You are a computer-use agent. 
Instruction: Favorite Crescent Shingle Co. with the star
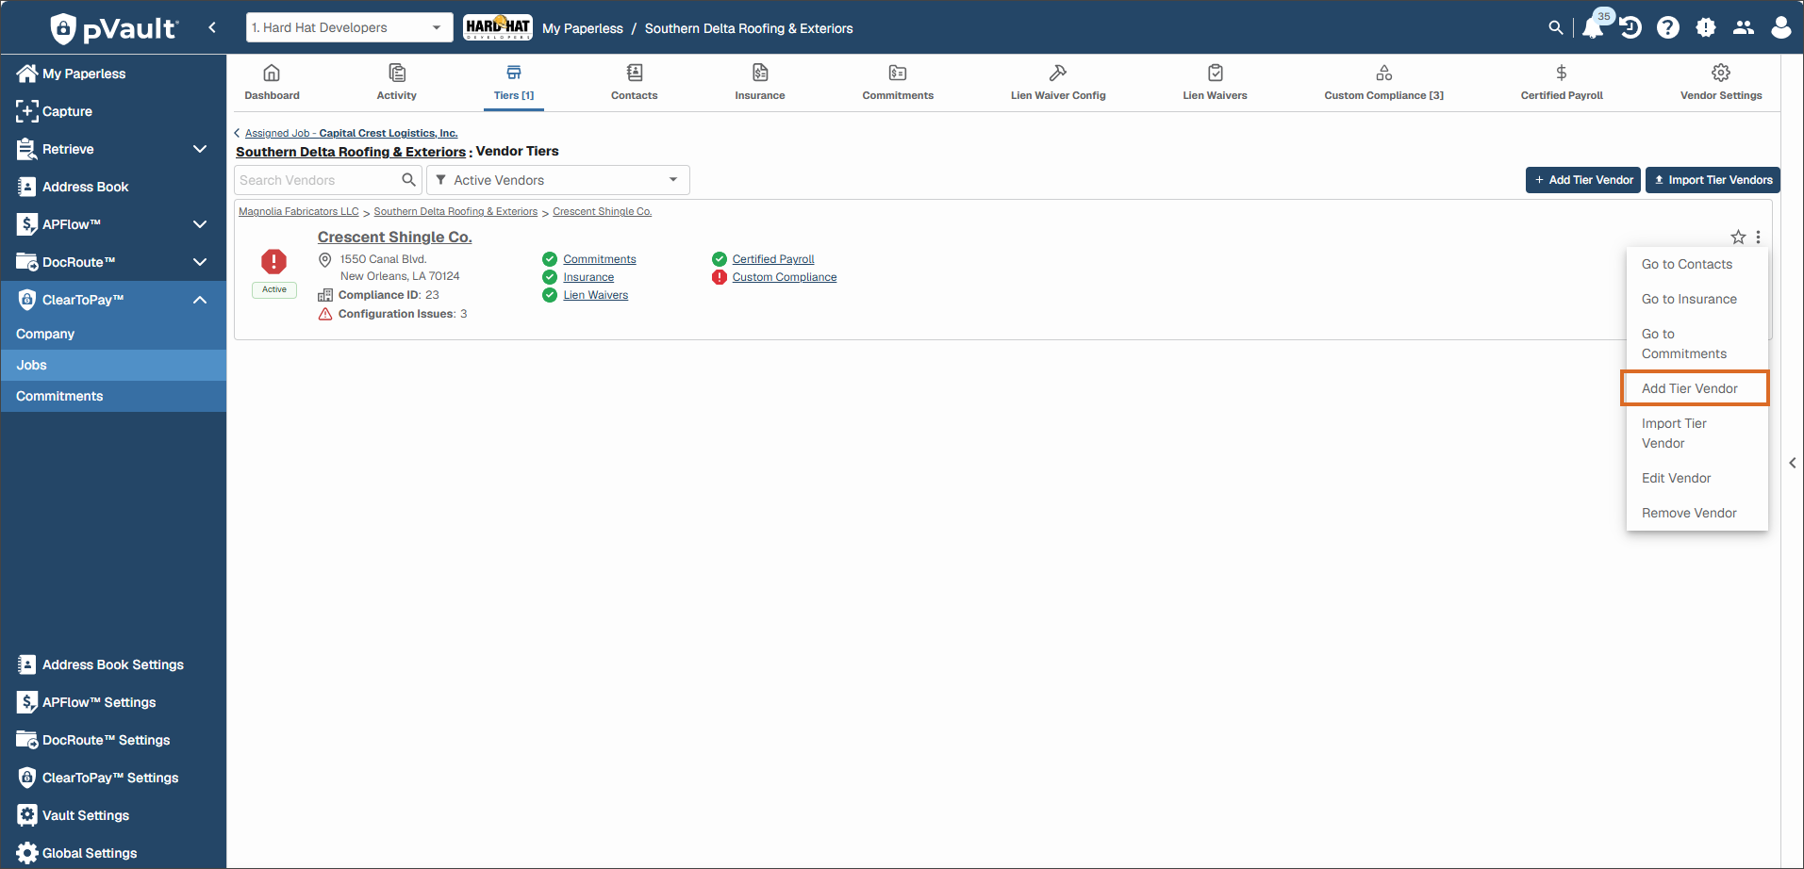point(1738,238)
